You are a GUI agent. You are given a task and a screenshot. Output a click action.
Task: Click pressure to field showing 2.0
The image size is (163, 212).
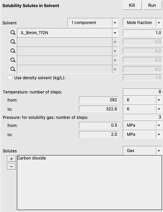pyautogui.click(x=99, y=134)
